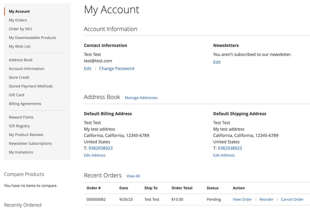Image resolution: width=310 pixels, height=210 pixels.
Task: Edit the Default Shipping Address
Action: tap(224, 155)
